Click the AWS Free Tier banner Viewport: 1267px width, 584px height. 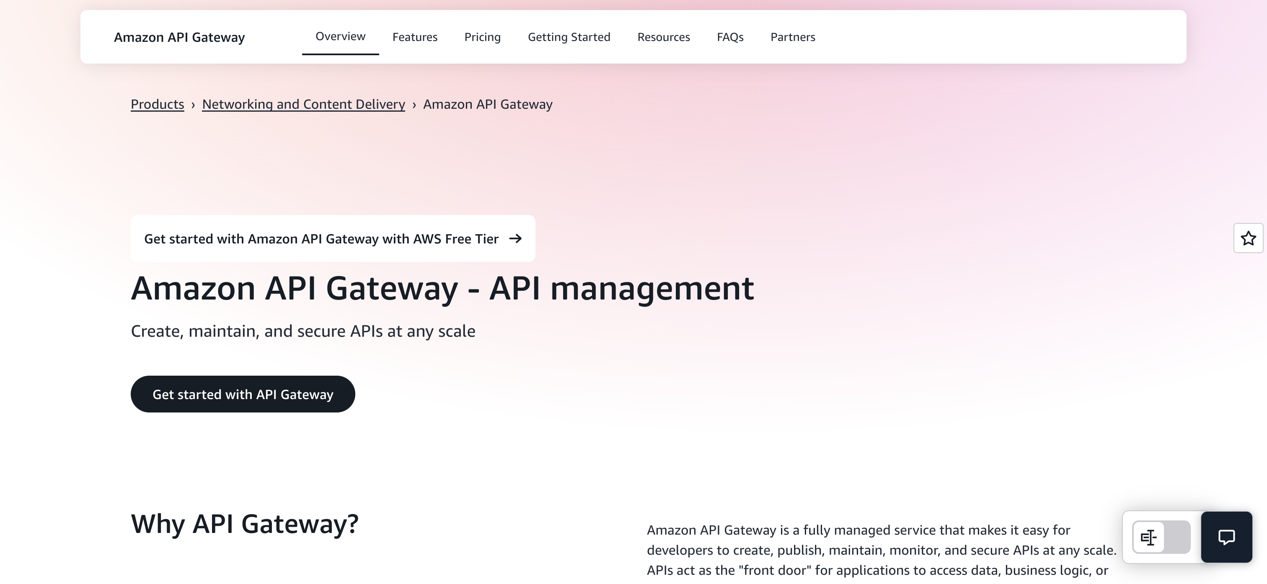pos(321,239)
